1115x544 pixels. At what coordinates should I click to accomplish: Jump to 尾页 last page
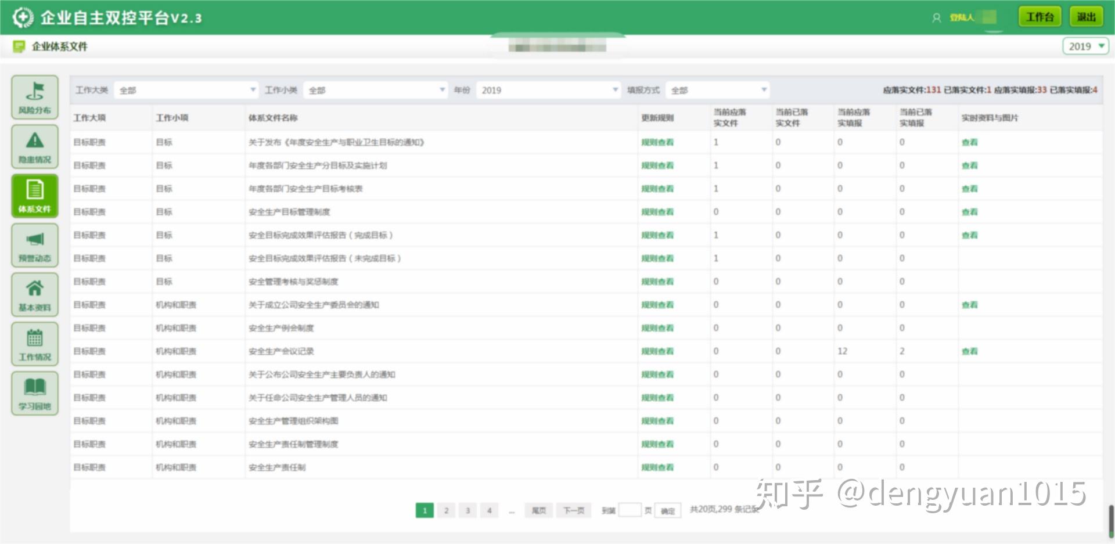538,510
